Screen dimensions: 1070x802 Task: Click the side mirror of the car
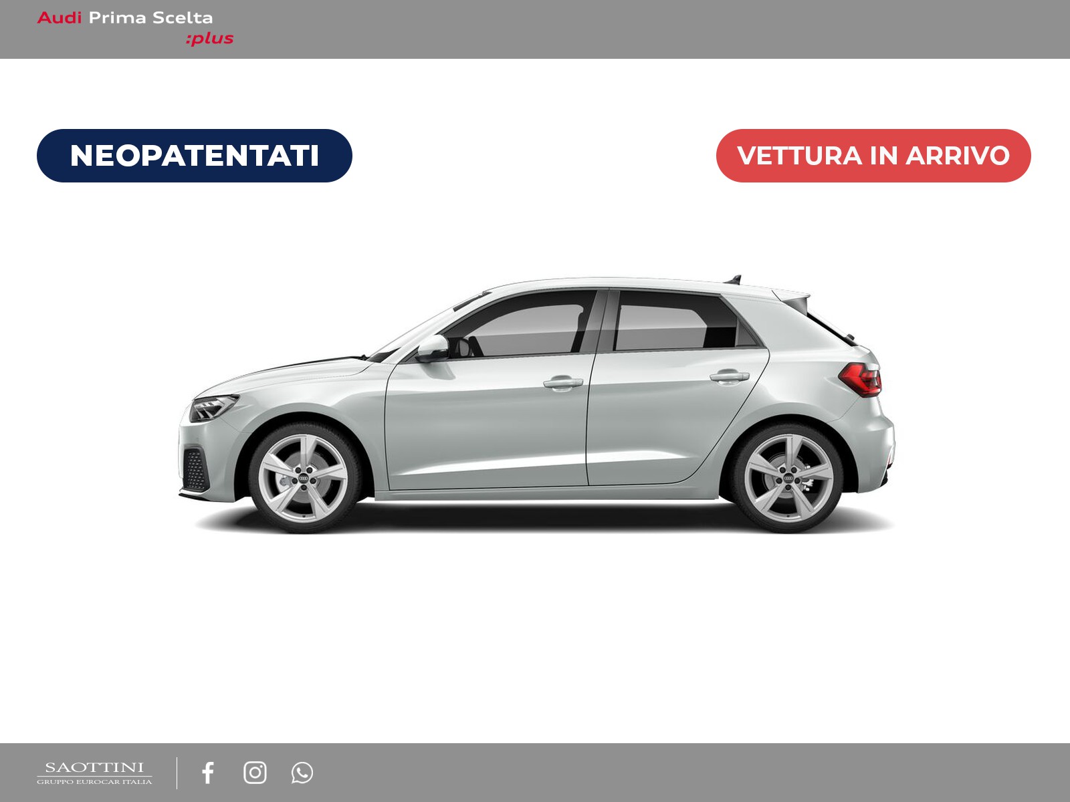(x=433, y=348)
